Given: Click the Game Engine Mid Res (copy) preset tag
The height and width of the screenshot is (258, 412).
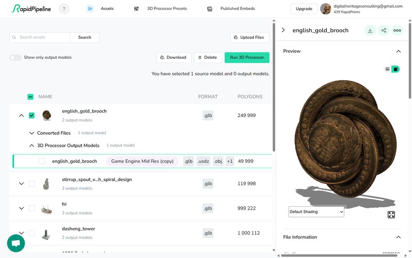Looking at the screenshot, I should click(x=142, y=161).
